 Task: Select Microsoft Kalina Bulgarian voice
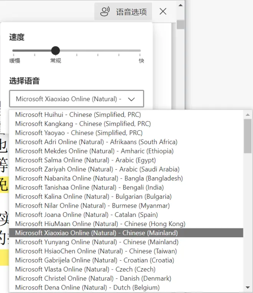tap(126, 196)
